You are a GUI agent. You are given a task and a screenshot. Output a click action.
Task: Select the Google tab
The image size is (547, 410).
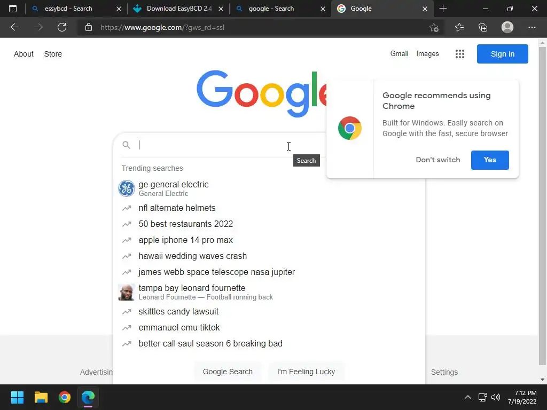(x=382, y=9)
